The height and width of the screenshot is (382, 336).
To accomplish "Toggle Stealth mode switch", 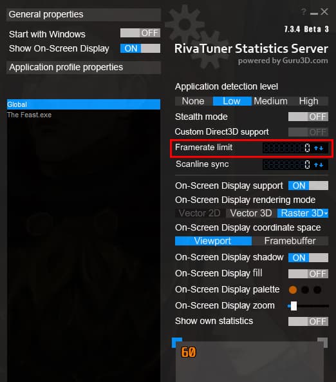I will coord(308,117).
